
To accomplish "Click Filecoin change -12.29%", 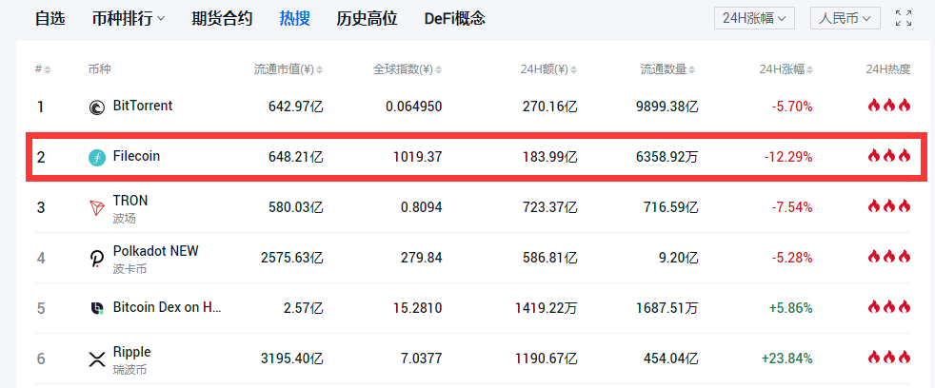I will coord(788,157).
